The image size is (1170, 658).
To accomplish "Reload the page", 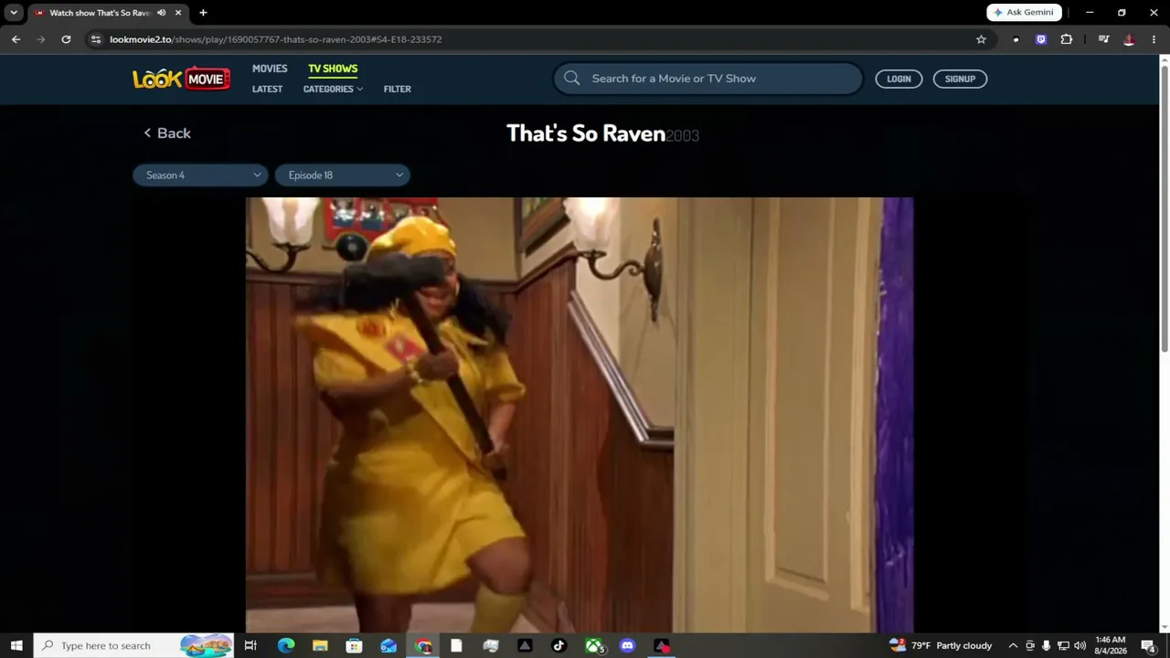I will pyautogui.click(x=66, y=39).
